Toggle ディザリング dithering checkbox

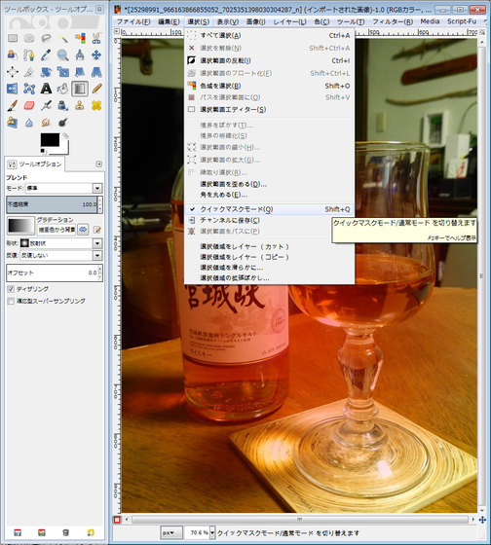point(11,289)
